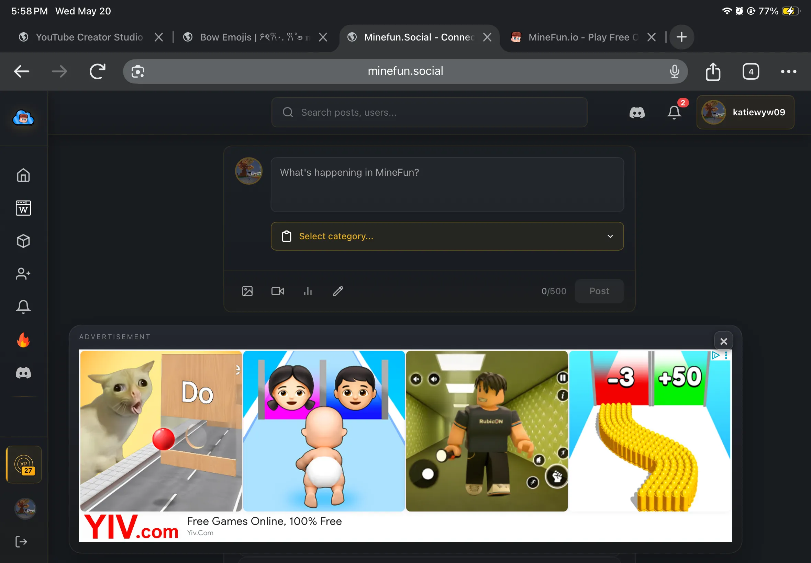This screenshot has height=563, width=811.
Task: Switch to the Bow Emojis tab
Action: coord(246,37)
